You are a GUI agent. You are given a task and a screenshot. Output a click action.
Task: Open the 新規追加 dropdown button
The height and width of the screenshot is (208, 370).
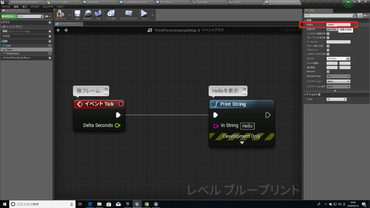coord(9,16)
